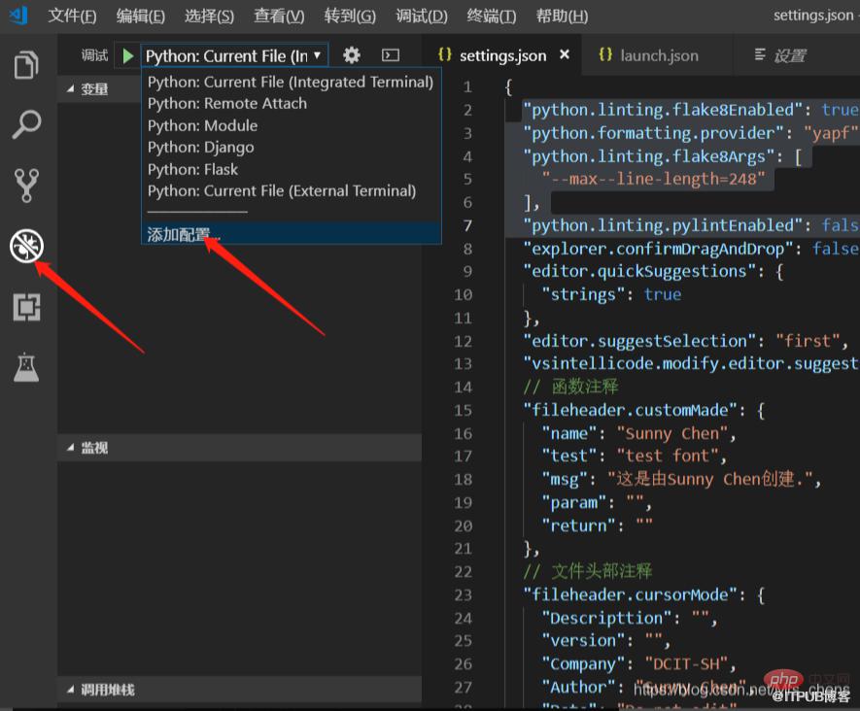This screenshot has width=860, height=711.
Task: Click the "python.formatting.provider" key in editor
Action: click(654, 133)
